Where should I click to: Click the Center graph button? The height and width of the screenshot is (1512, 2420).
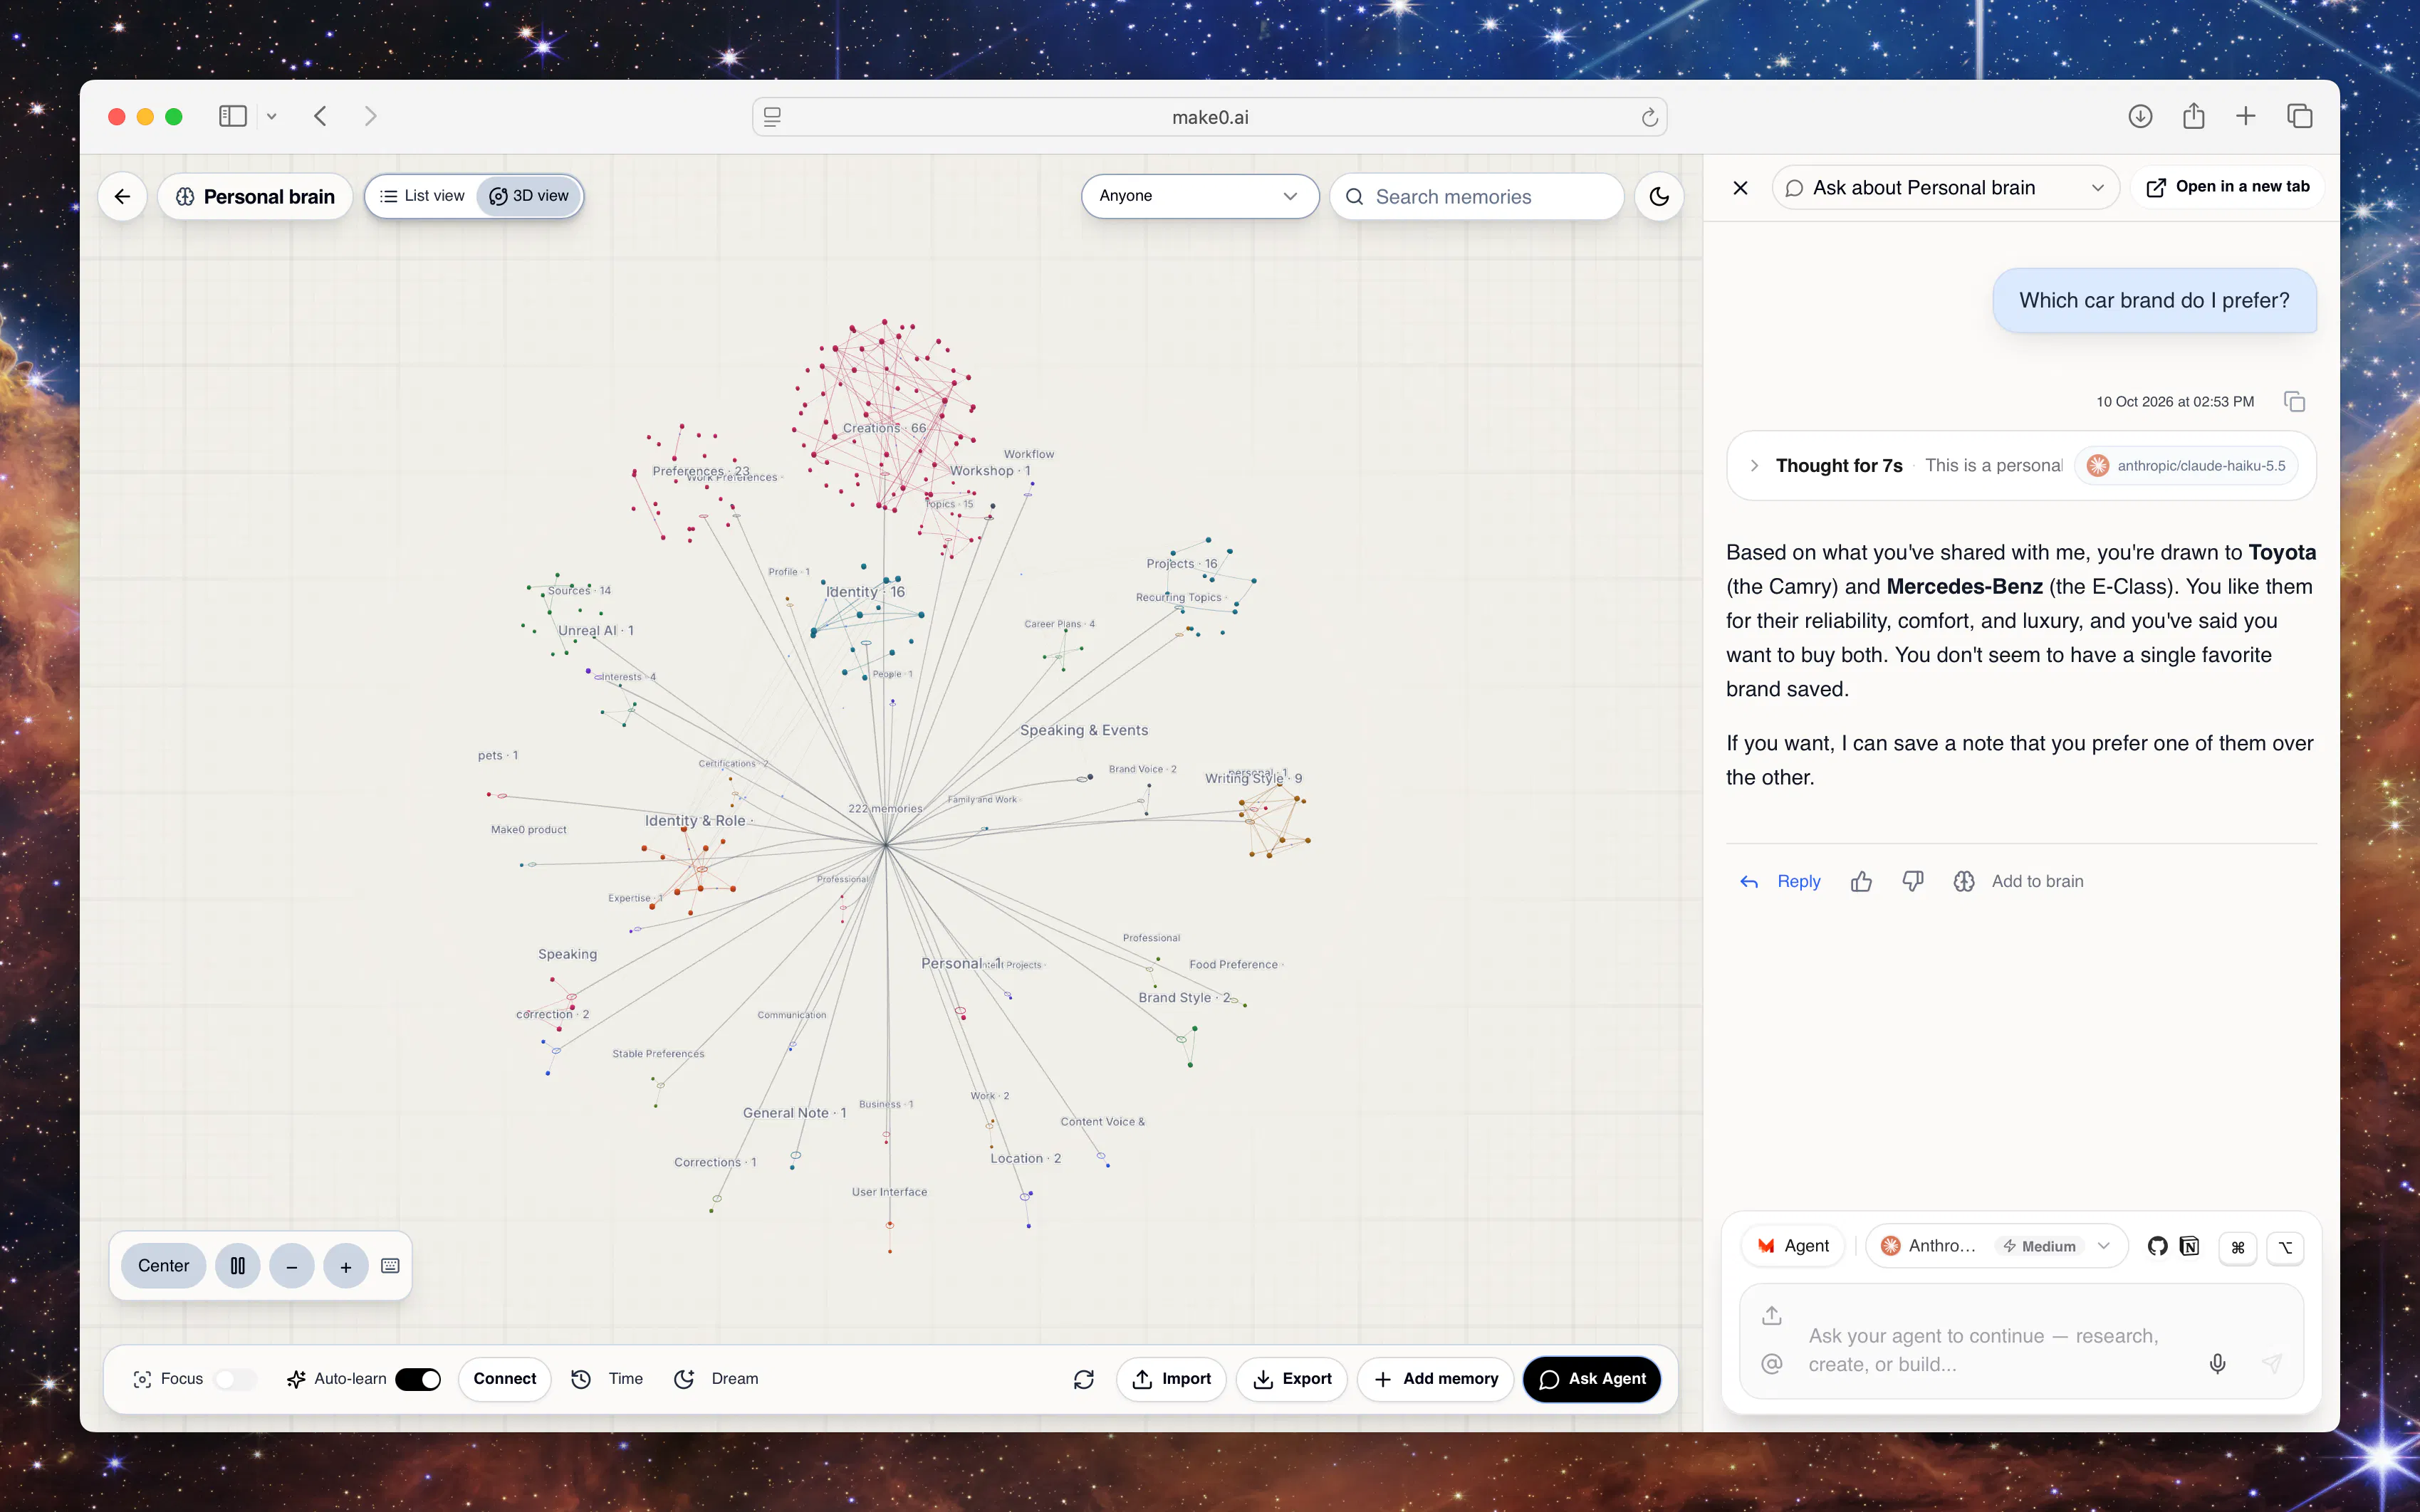(163, 1266)
